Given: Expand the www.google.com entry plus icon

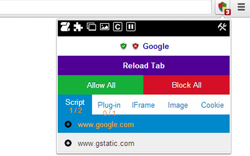Looking at the screenshot, I should coord(68,124).
